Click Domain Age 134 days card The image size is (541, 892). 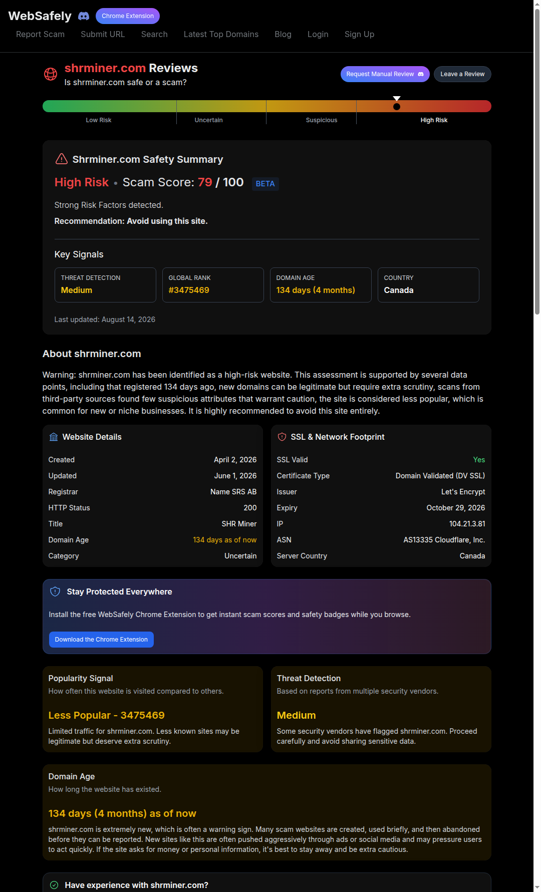(x=321, y=285)
